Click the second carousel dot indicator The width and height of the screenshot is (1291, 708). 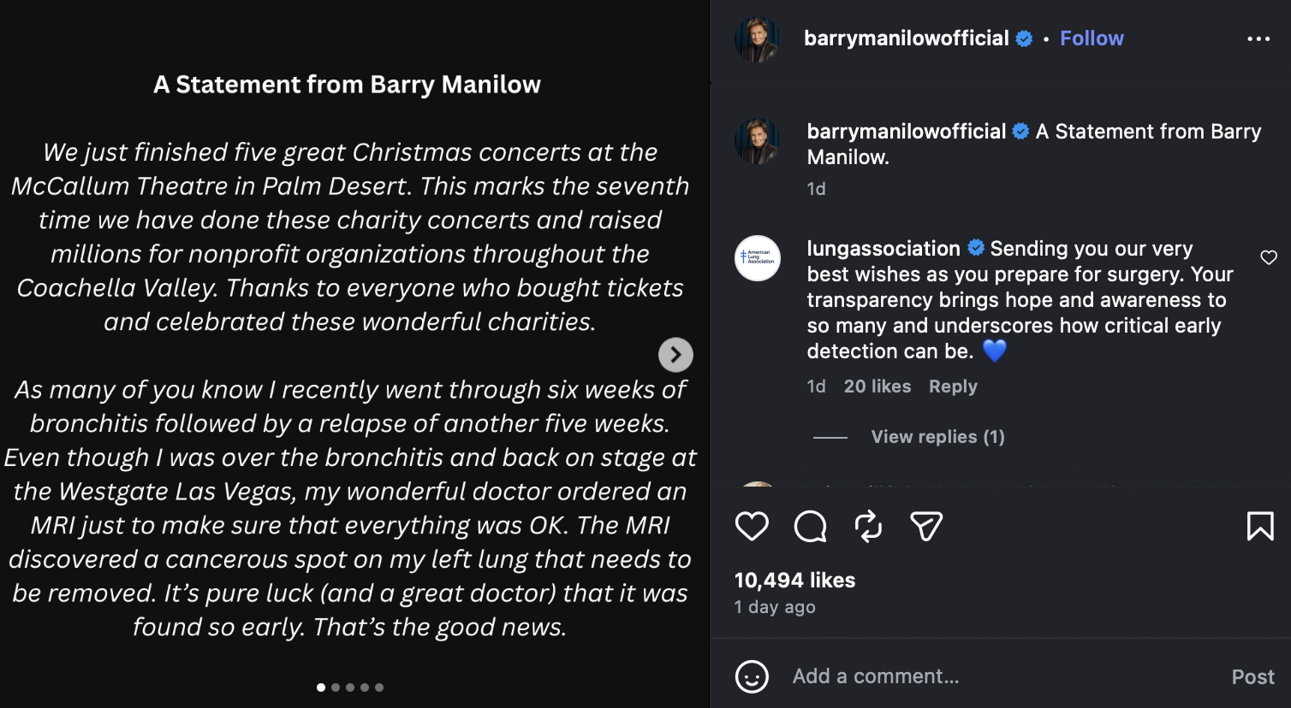[335, 687]
